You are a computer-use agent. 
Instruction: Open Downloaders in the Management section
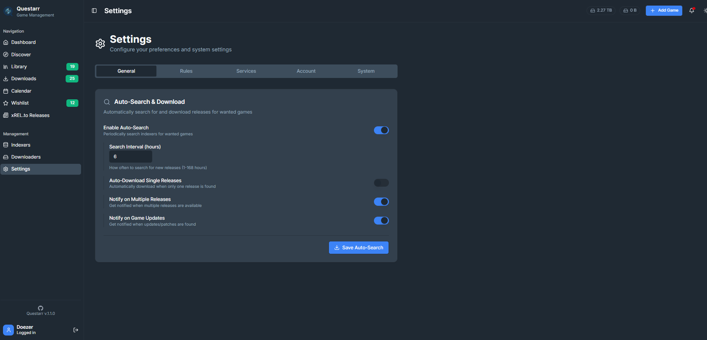(26, 157)
